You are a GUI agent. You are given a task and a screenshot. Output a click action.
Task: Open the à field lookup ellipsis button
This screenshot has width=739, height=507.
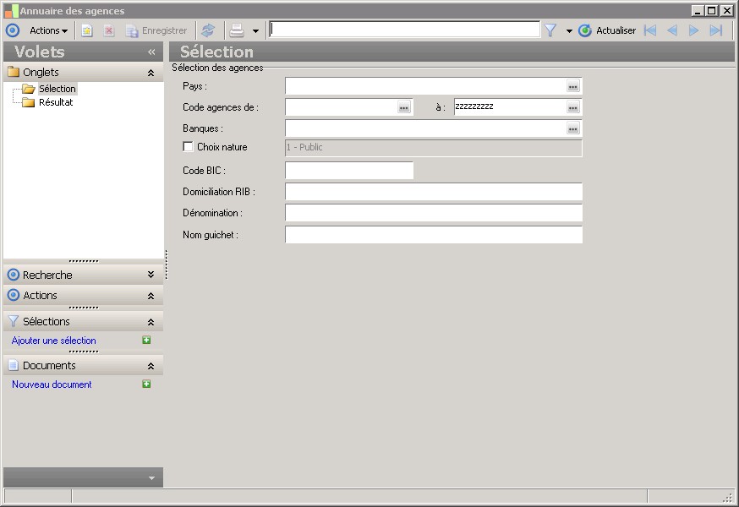(x=573, y=107)
